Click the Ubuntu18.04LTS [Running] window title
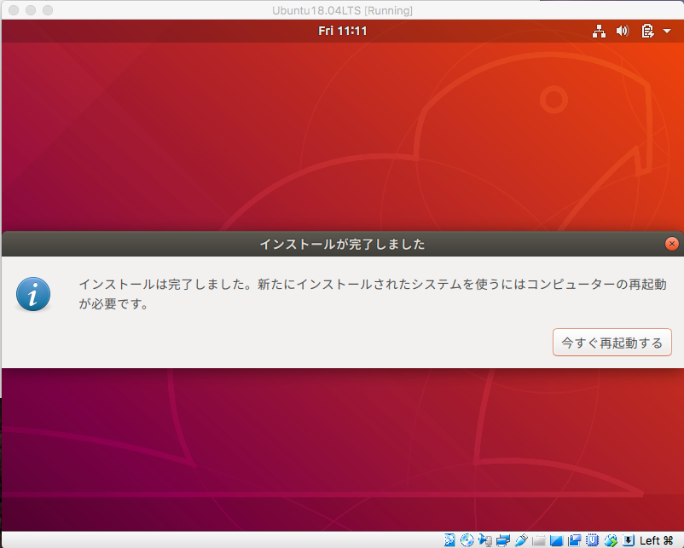 343,10
